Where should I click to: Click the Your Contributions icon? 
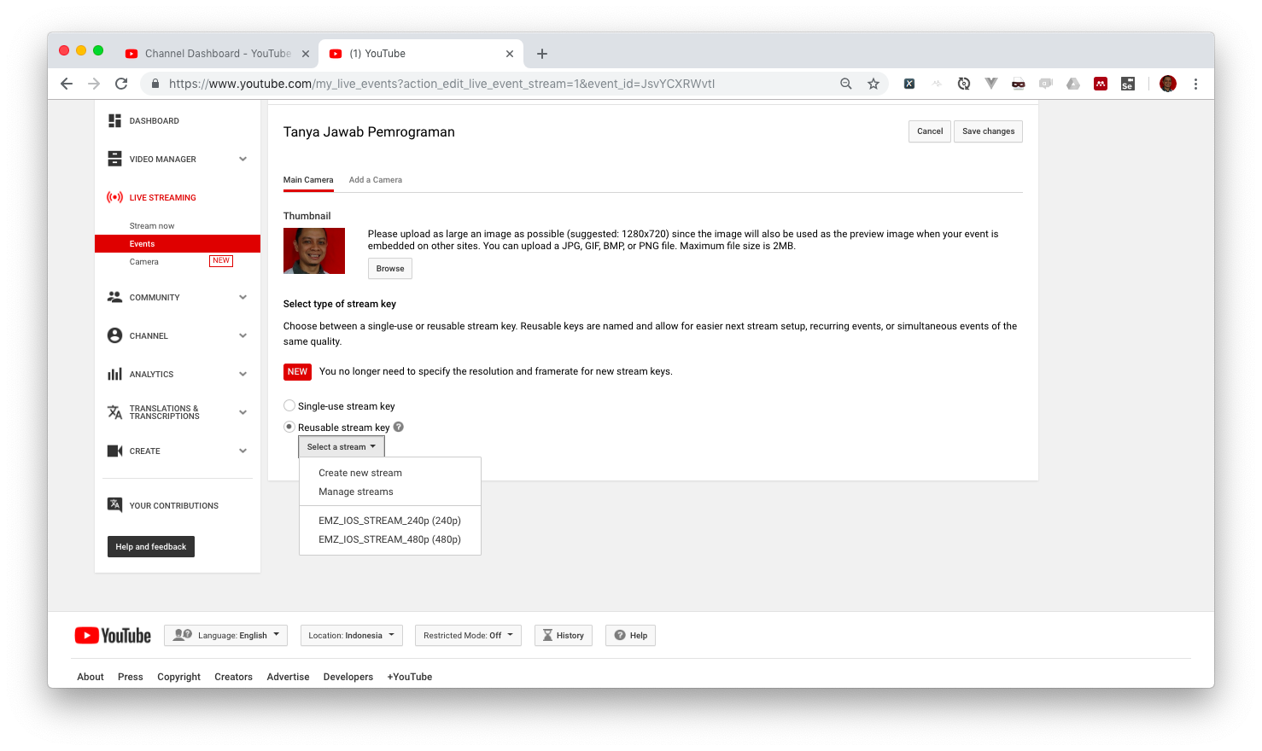114,504
